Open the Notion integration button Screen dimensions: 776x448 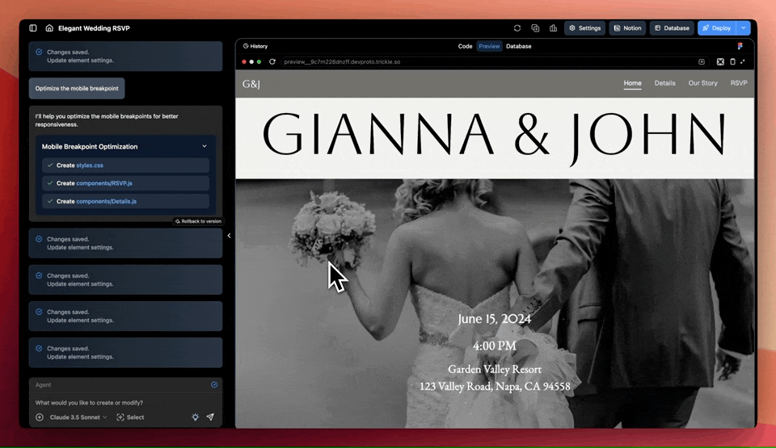coord(627,28)
